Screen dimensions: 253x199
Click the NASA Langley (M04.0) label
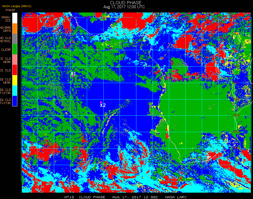point(17,6)
